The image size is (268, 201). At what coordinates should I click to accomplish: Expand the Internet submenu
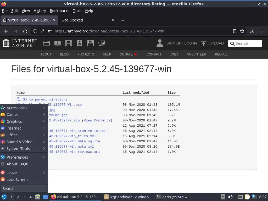pos(24,128)
